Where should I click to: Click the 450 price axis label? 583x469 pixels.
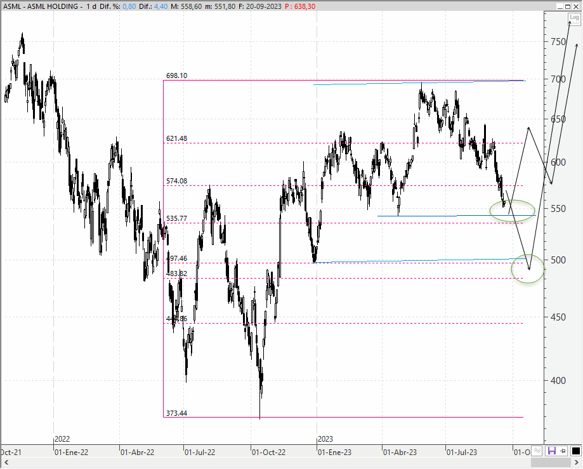tap(558, 317)
